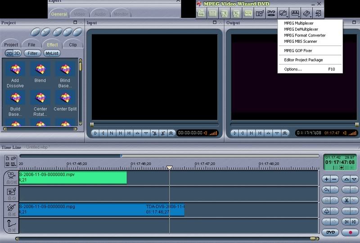Click the exit door icon in top toolbar
The image size is (360, 243).
[x=319, y=14]
